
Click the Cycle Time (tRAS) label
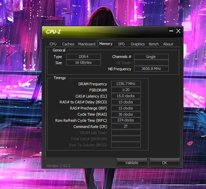(x=92, y=114)
